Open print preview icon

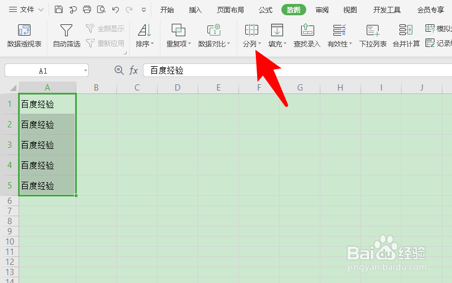pos(101,10)
